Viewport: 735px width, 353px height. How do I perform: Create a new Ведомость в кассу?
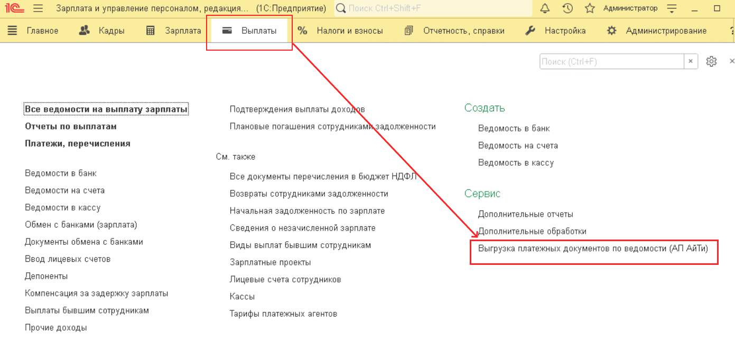[516, 163]
